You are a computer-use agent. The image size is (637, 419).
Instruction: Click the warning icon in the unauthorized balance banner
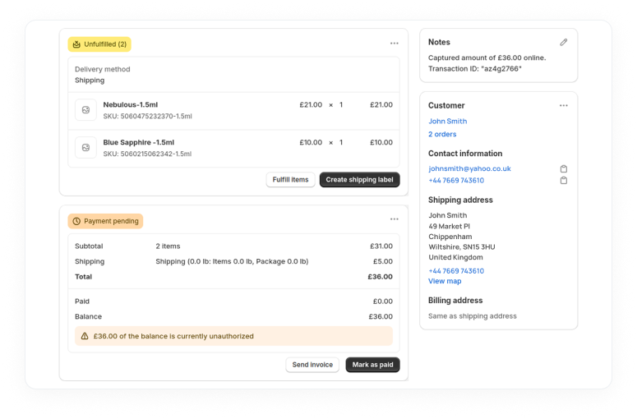point(85,336)
